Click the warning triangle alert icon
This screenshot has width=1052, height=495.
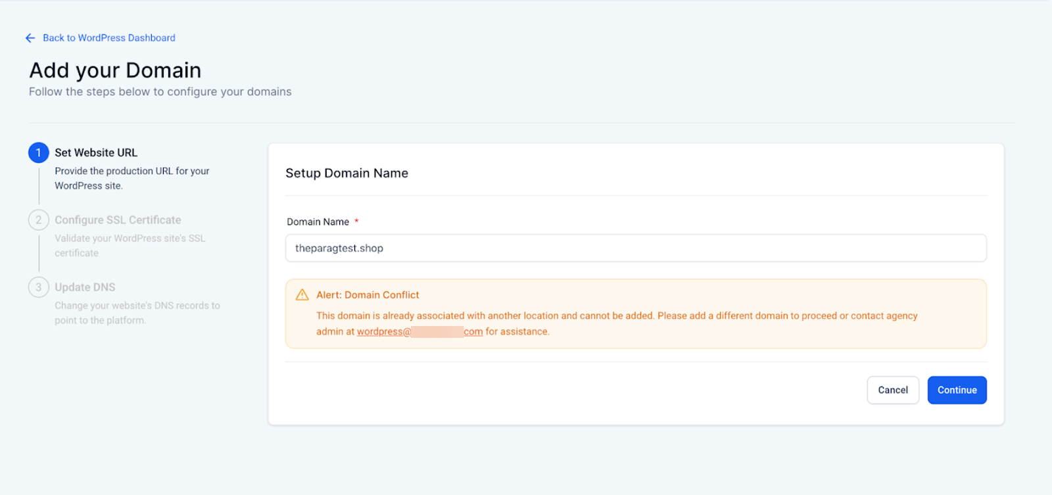pos(302,295)
